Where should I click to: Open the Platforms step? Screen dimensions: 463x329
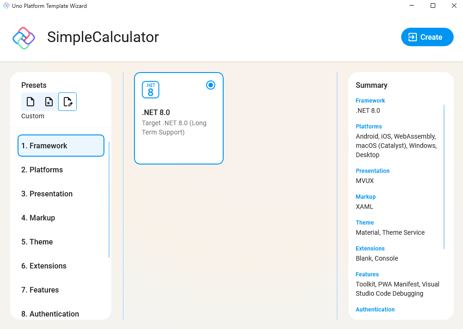point(61,170)
